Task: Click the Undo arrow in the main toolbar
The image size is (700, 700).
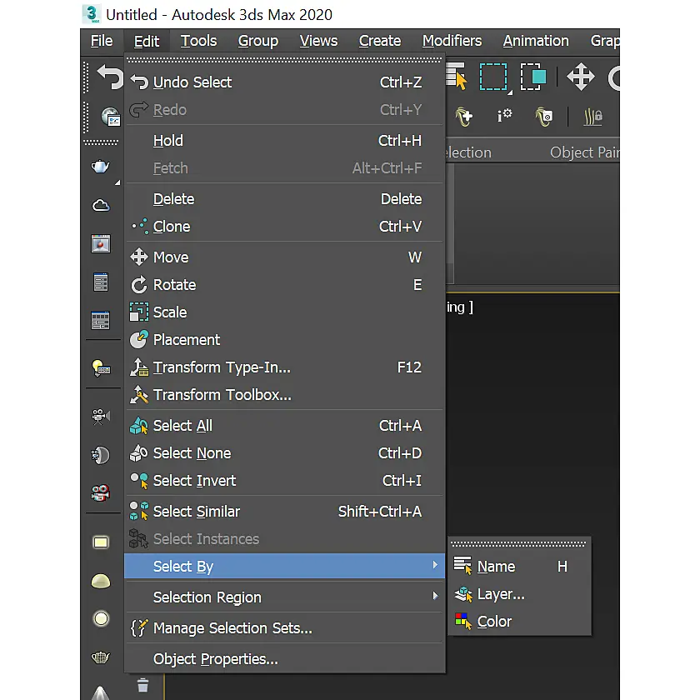Action: pyautogui.click(x=110, y=77)
